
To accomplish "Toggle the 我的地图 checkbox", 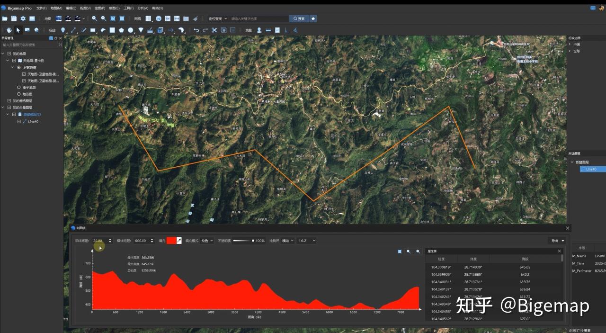I will (x=9, y=54).
